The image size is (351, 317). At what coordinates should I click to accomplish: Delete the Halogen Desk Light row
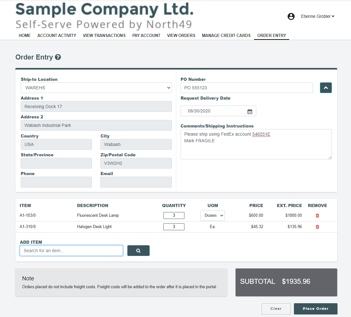317,227
